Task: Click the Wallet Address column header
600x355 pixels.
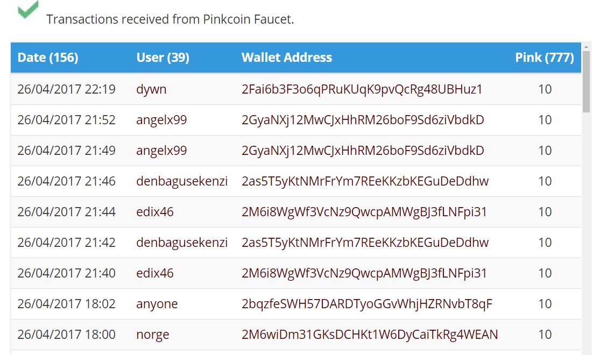Action: [287, 58]
